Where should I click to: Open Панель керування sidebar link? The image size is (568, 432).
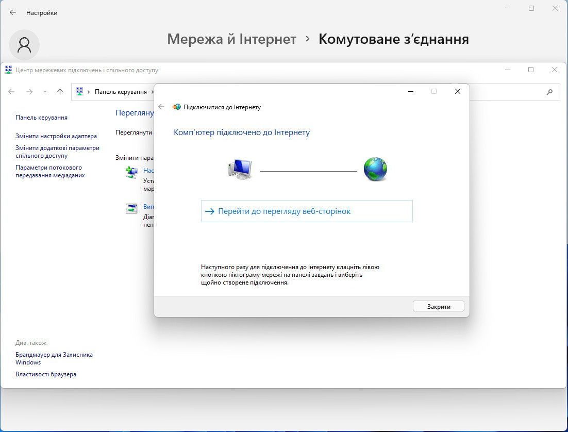click(x=41, y=118)
